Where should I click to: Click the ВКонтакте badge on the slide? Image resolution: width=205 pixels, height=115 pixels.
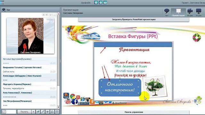(83, 103)
